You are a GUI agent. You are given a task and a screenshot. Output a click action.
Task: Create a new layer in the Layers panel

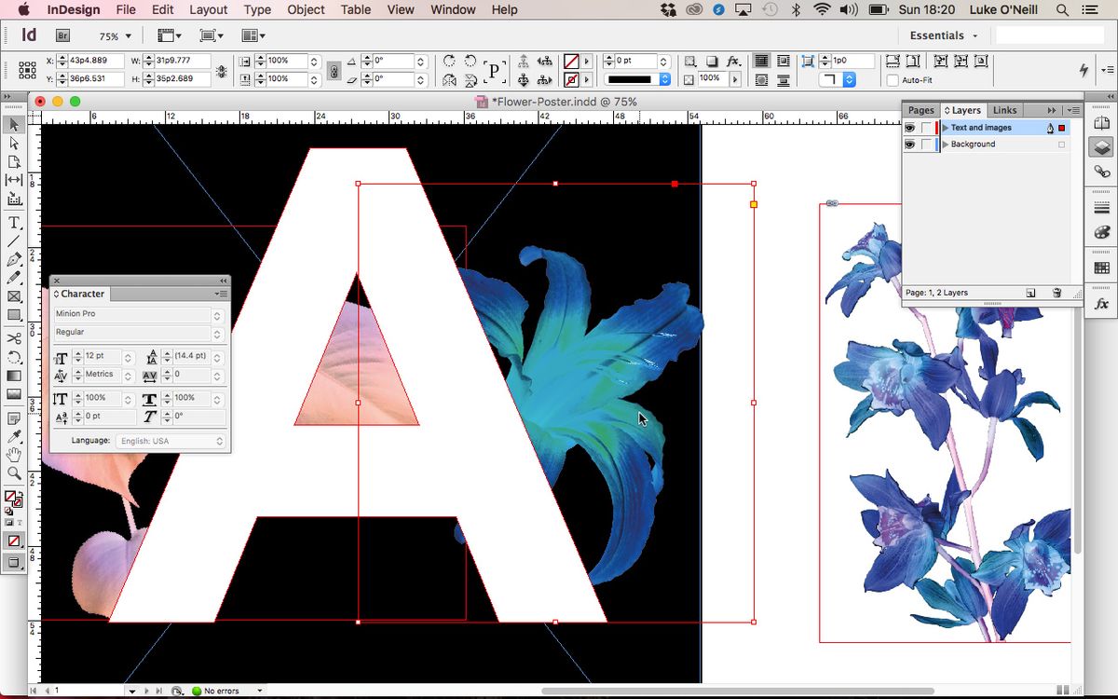point(1030,292)
